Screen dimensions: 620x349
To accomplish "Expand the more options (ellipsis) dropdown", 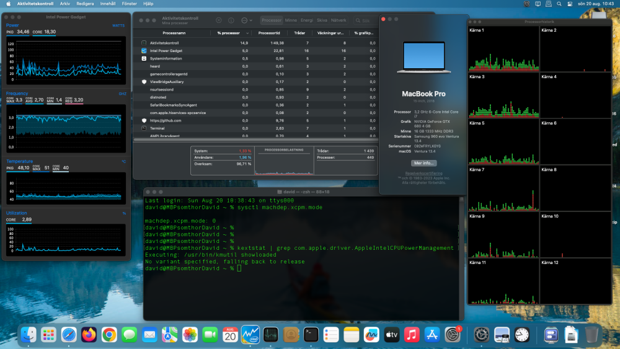I will (246, 20).
